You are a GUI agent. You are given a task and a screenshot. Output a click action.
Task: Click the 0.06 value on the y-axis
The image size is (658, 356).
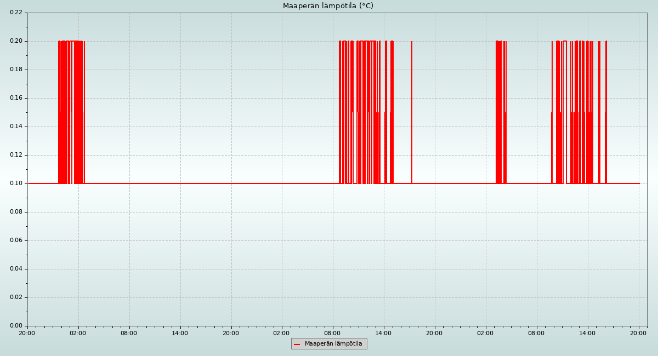click(16, 240)
